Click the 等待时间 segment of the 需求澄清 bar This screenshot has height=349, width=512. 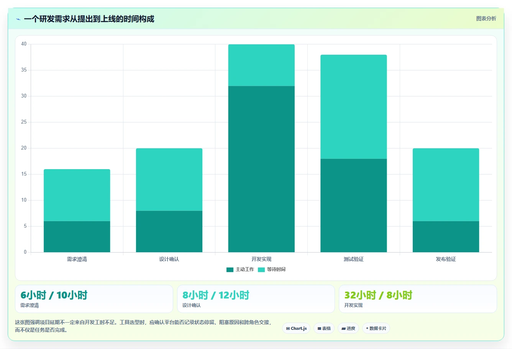point(77,195)
